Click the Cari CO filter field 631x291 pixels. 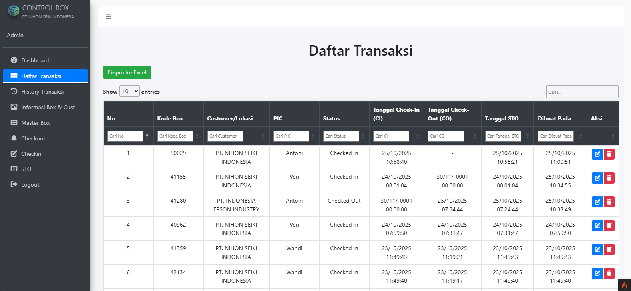(x=446, y=136)
